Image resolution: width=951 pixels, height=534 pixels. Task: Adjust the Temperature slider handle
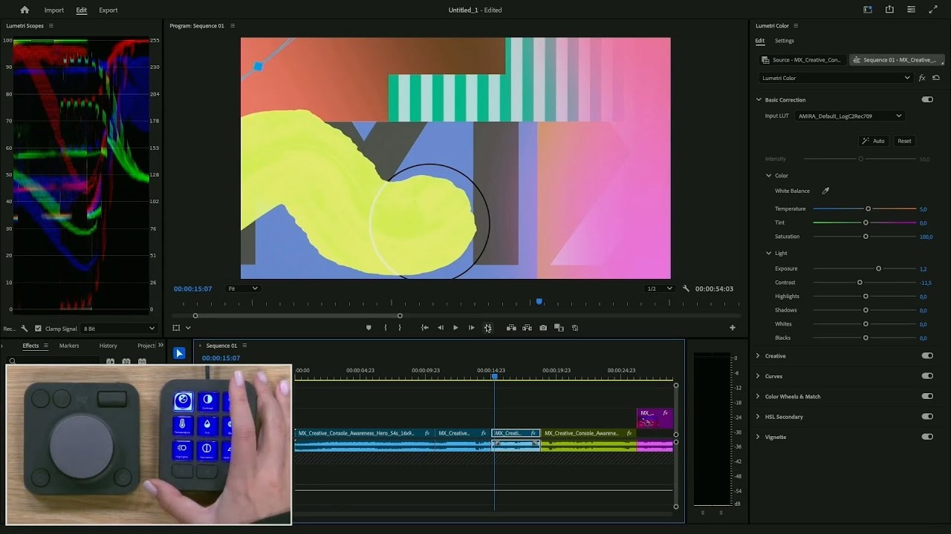click(868, 208)
